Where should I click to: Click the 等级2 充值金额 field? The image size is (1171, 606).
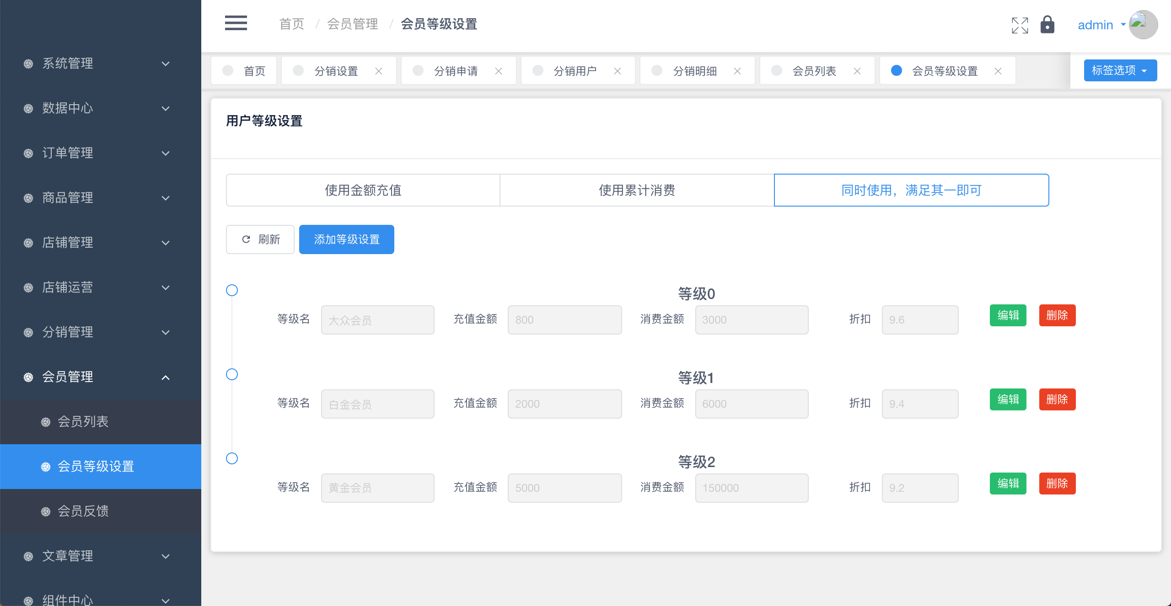(564, 488)
